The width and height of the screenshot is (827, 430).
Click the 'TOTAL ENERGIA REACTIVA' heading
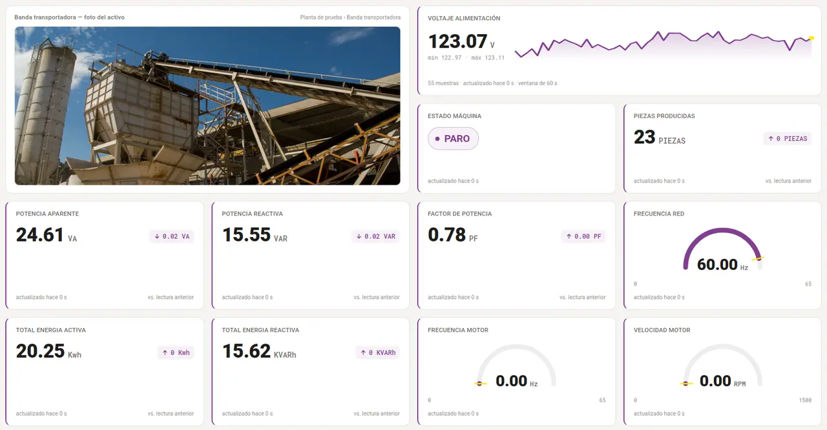coord(260,330)
